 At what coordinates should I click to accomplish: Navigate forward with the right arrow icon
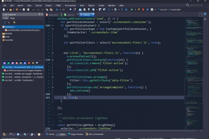(x=64, y=9)
